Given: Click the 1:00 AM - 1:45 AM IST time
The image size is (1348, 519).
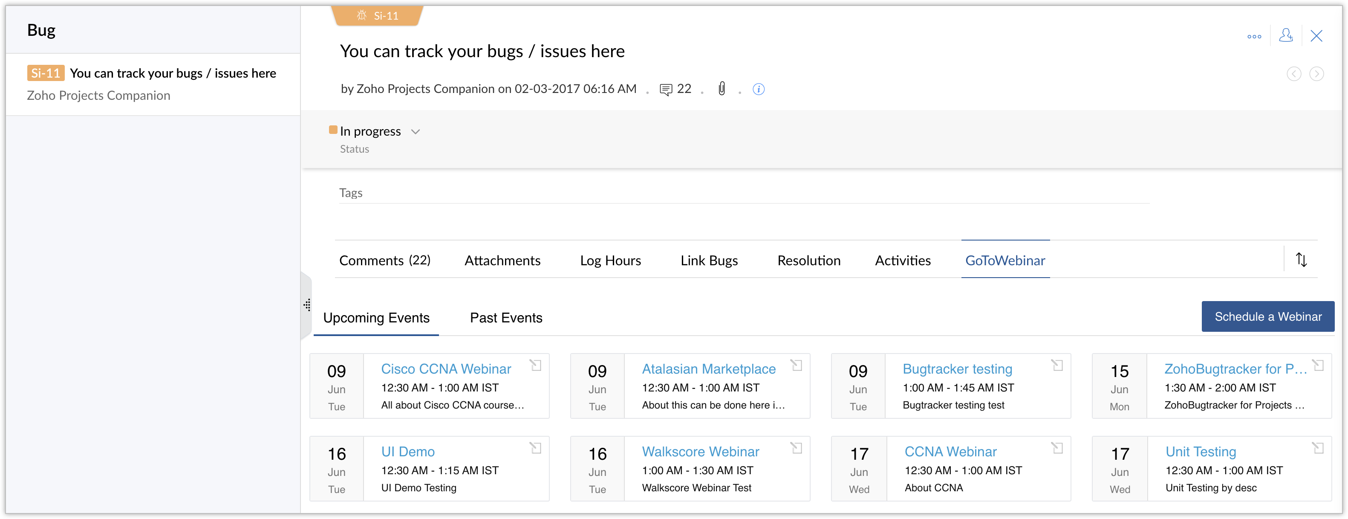Looking at the screenshot, I should 958,388.
